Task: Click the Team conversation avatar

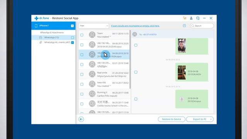Action: pos(92,35)
